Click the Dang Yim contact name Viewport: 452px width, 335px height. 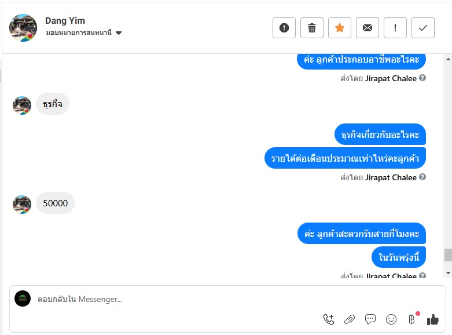(65, 21)
